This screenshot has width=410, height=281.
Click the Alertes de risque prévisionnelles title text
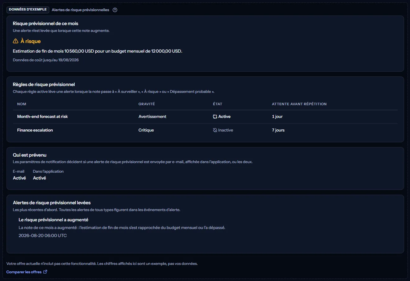(81, 10)
